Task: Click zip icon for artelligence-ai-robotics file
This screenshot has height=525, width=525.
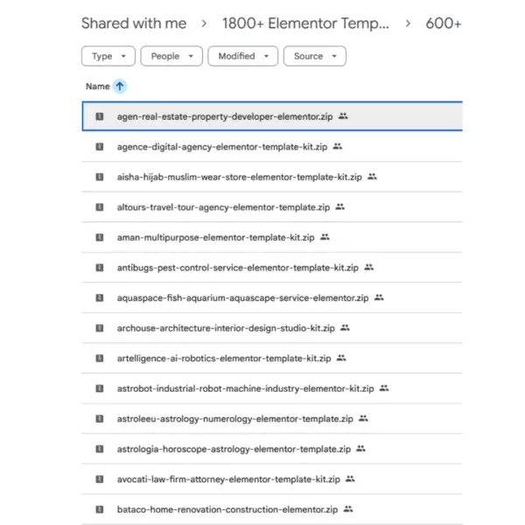Action: pos(100,358)
